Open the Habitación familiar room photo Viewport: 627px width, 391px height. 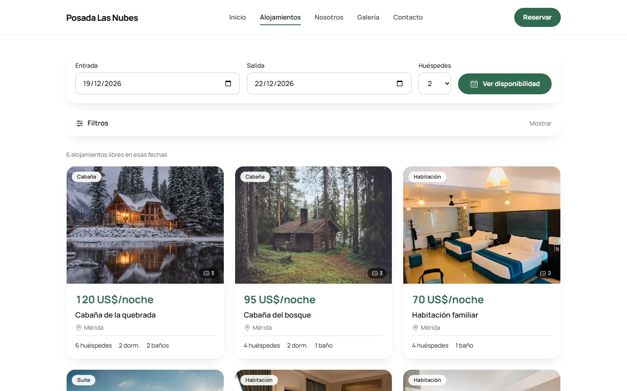(482, 225)
